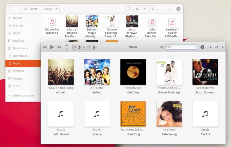The width and height of the screenshot is (231, 147).
Task: Play music in Melody player
Action: tap(52, 47)
